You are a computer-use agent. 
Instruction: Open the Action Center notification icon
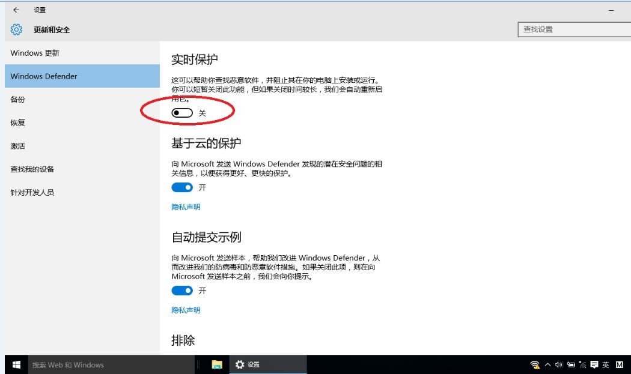(x=594, y=365)
